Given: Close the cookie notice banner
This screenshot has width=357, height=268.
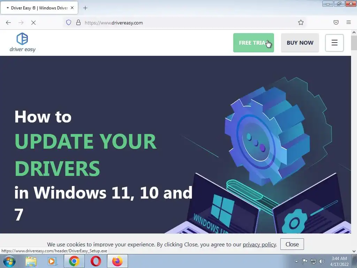Looking at the screenshot, I should 292,244.
